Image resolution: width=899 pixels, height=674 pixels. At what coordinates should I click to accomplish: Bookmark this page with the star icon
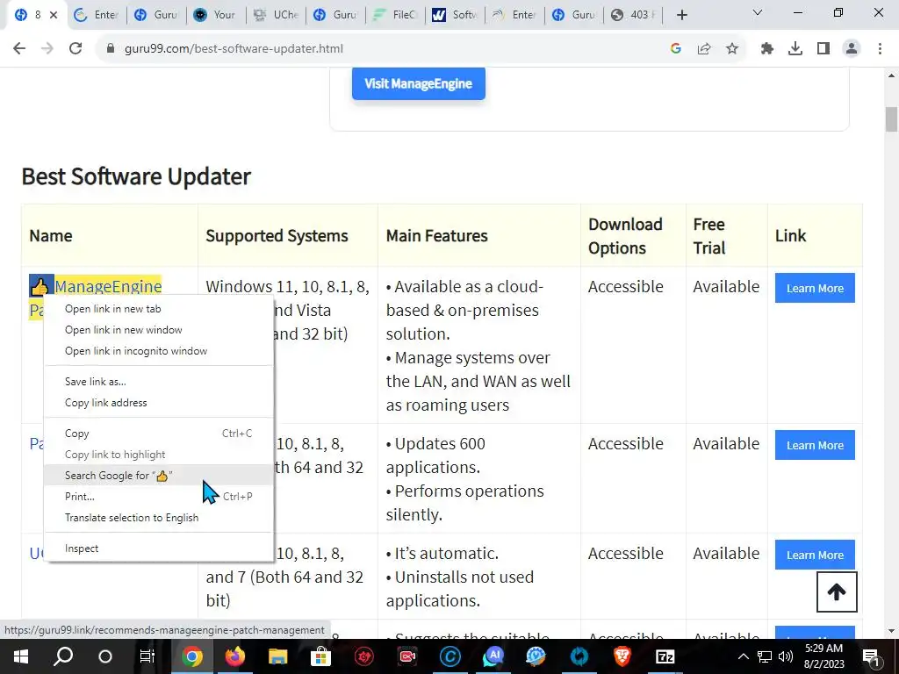tap(732, 49)
